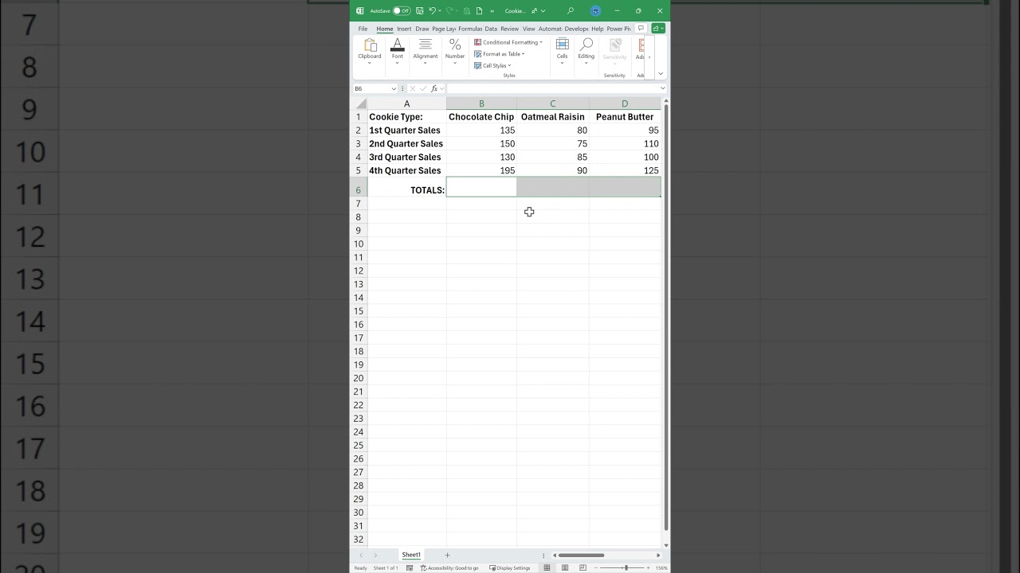
Task: Open the Clipboard group
Action: point(370,52)
